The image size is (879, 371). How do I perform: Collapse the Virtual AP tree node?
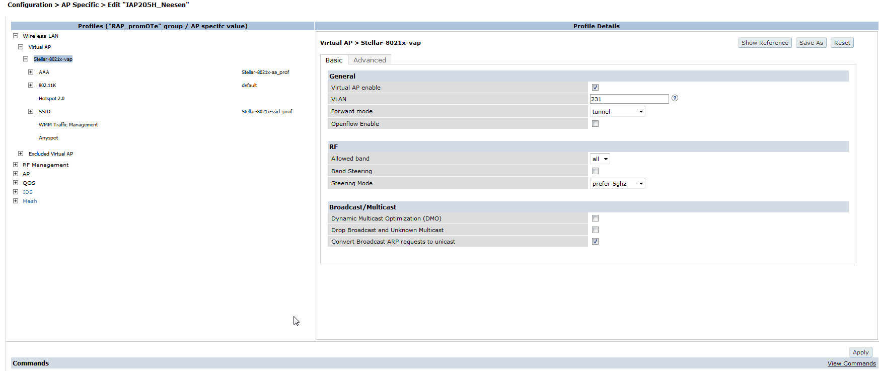21,47
